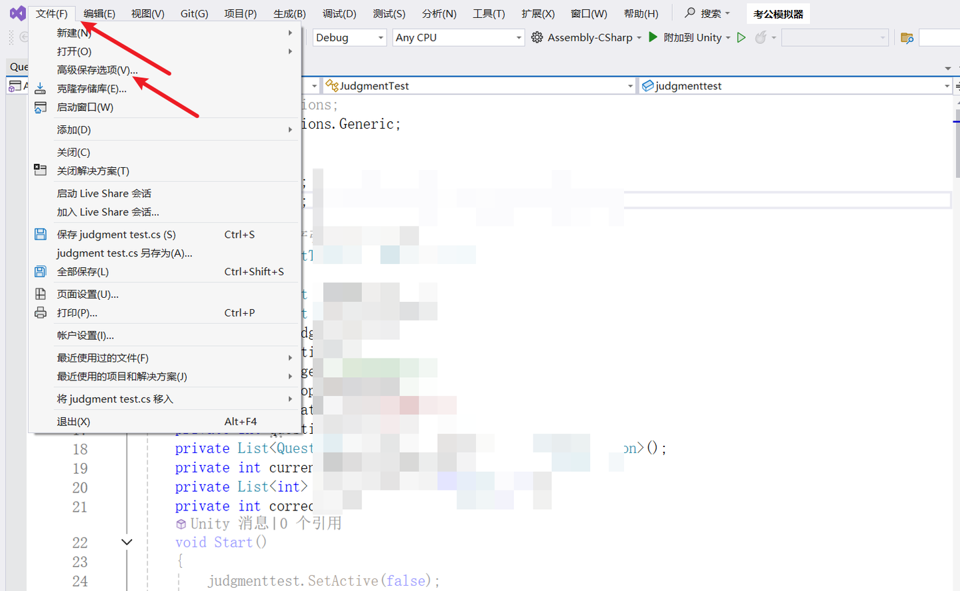Viewport: 960px width, 591px height.
Task: Click the save icon for judgment test.cs
Action: tap(41, 235)
